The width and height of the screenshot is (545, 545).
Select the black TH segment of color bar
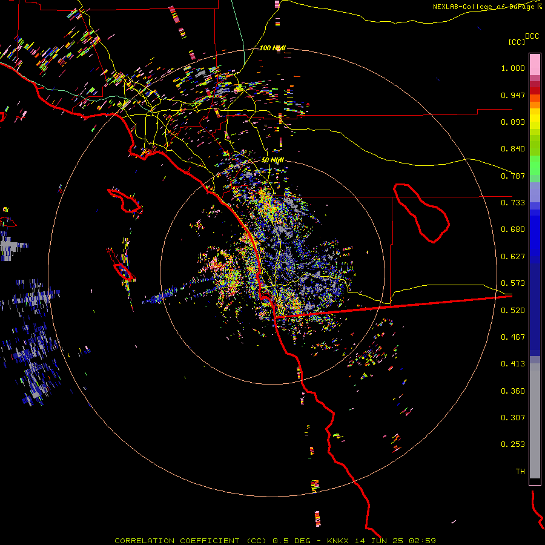click(535, 481)
